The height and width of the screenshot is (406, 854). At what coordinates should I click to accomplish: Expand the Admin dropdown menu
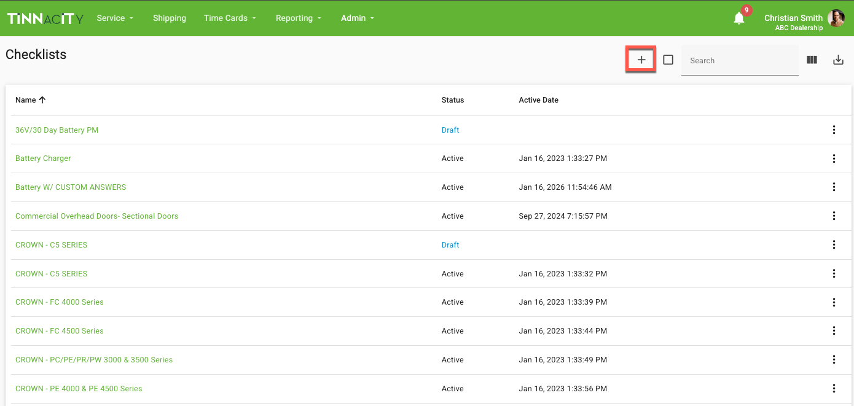coord(358,18)
